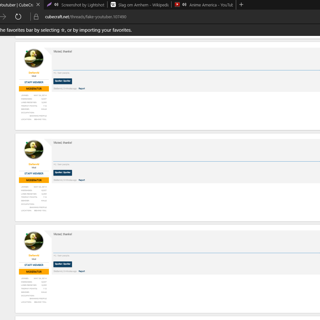Click Staff Member banner in first post
Screen dimensions: 320x320
tap(34, 82)
